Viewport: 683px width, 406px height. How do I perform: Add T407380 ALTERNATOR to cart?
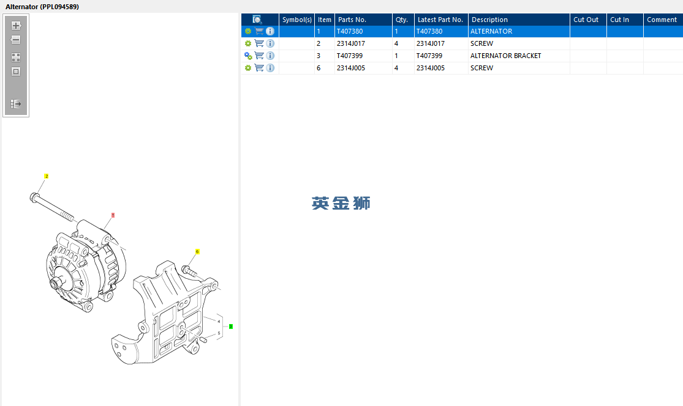pos(259,31)
